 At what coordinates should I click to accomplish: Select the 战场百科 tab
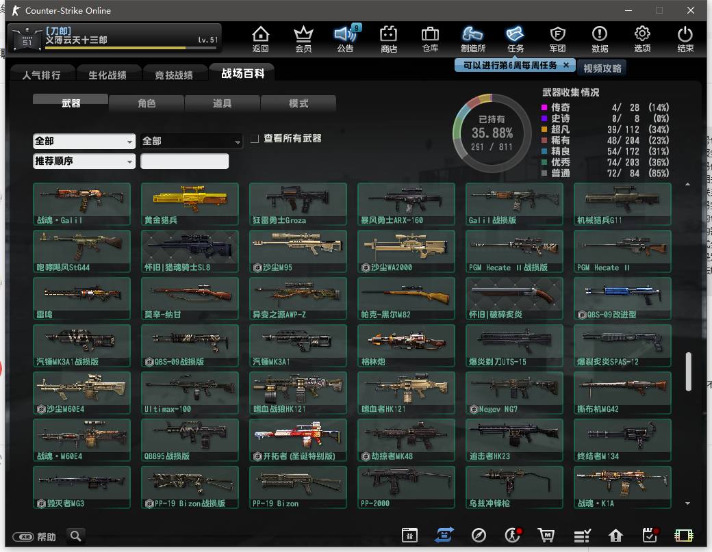tap(243, 73)
